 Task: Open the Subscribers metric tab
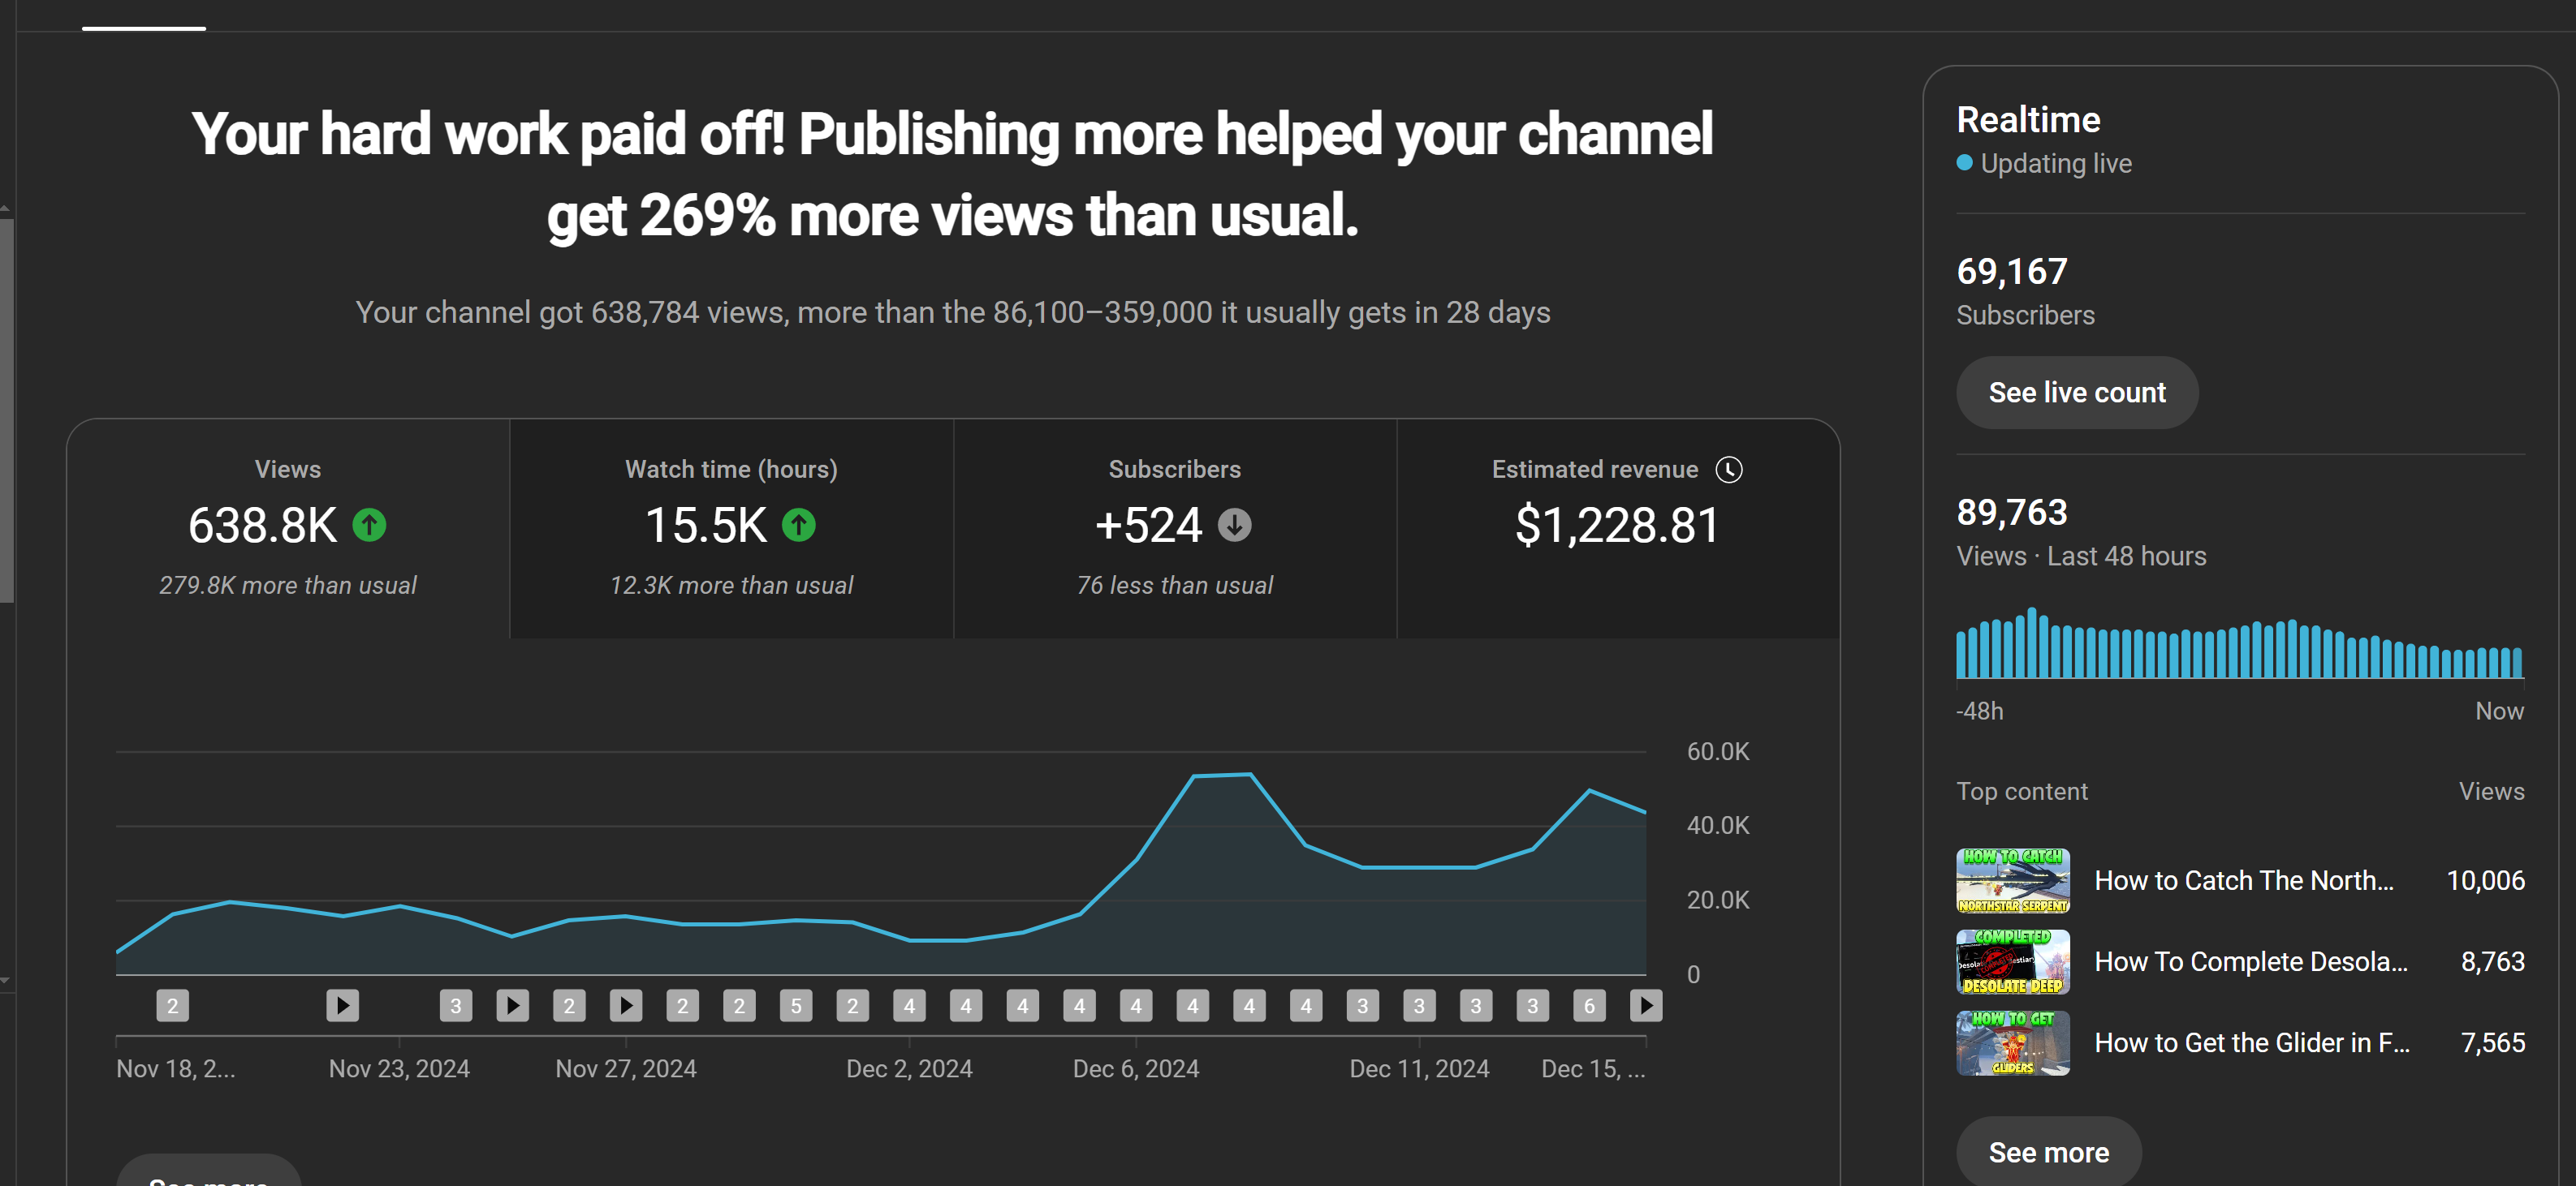coord(1174,527)
